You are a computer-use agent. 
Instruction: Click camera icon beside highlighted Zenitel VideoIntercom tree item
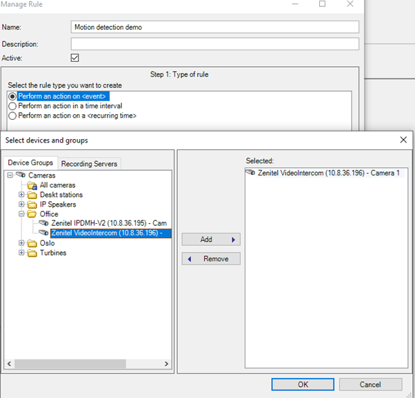click(43, 233)
